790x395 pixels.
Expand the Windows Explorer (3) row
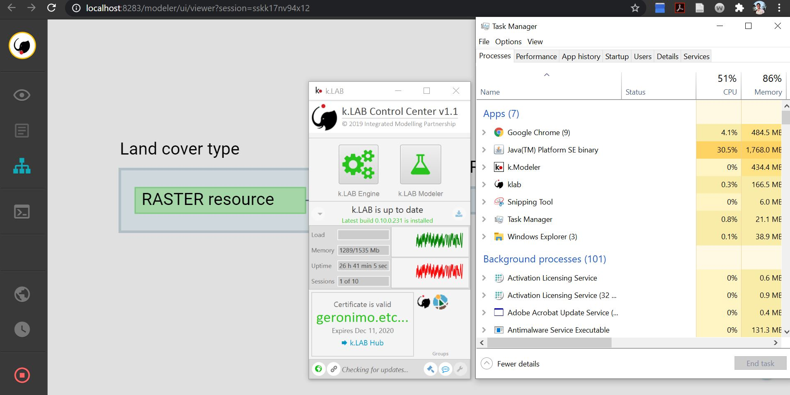click(484, 236)
